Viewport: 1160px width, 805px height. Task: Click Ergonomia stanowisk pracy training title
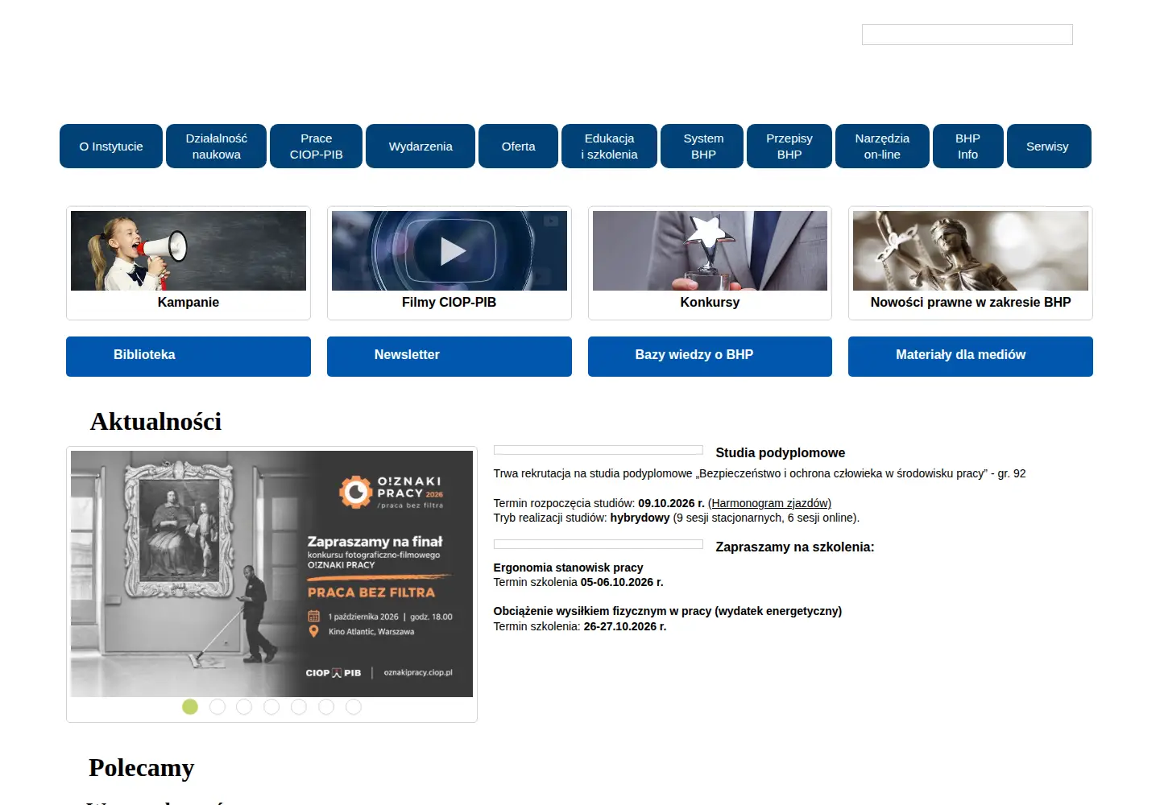(x=568, y=568)
